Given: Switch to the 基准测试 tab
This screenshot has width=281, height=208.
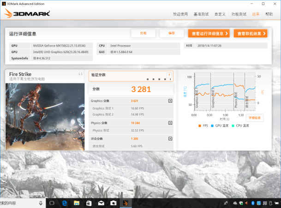Looking at the screenshot, I should tap(201, 14).
